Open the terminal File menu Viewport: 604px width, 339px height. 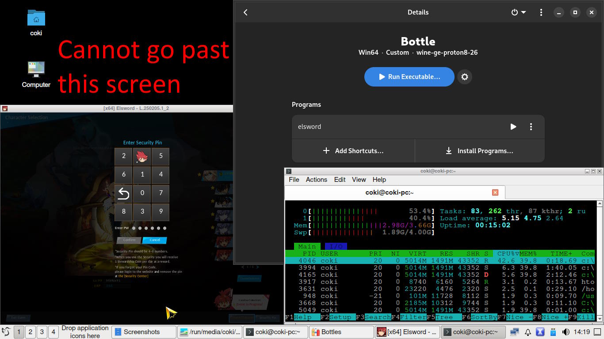pyautogui.click(x=294, y=180)
